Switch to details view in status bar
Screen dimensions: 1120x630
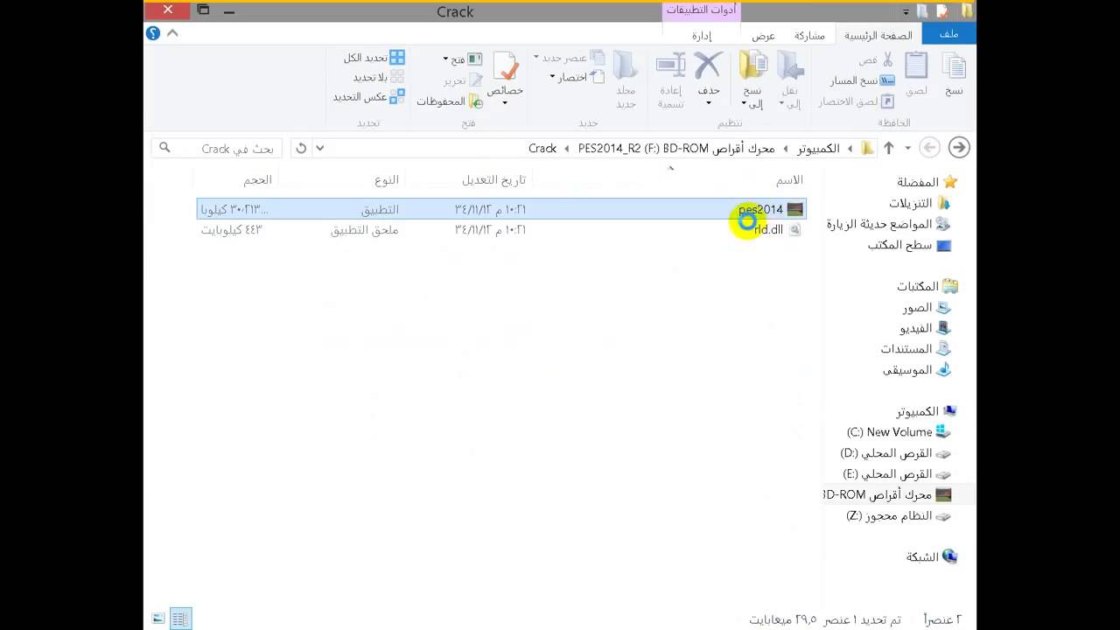[x=180, y=619]
